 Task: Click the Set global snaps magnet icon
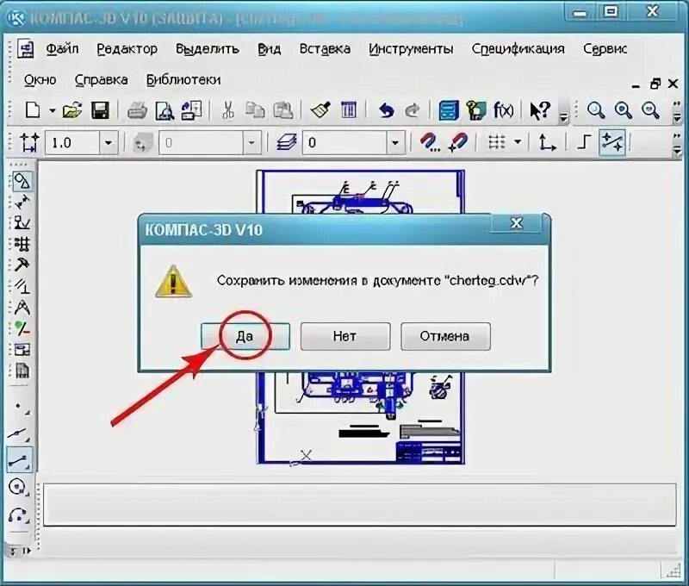pyautogui.click(x=429, y=143)
